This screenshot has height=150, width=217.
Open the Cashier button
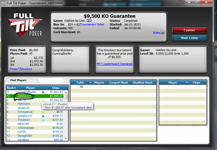pyautogui.click(x=189, y=30)
